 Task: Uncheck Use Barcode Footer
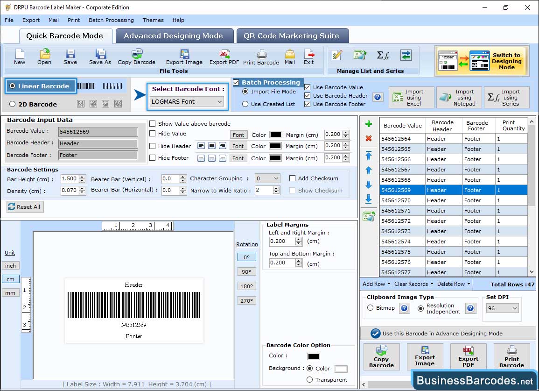click(x=308, y=104)
